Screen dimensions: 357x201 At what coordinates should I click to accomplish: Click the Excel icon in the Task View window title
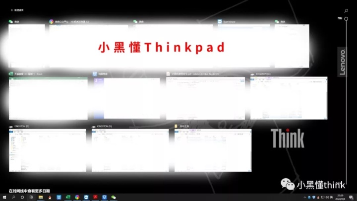click(x=11, y=74)
